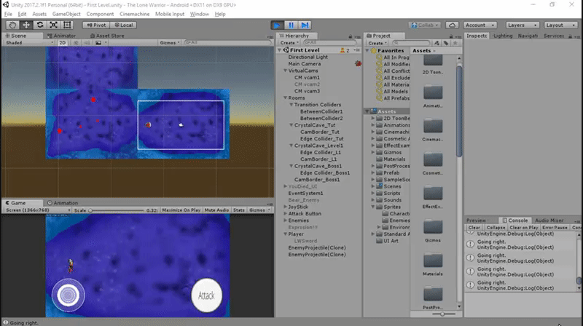
Task: Open the Layers dropdown
Action: click(522, 25)
